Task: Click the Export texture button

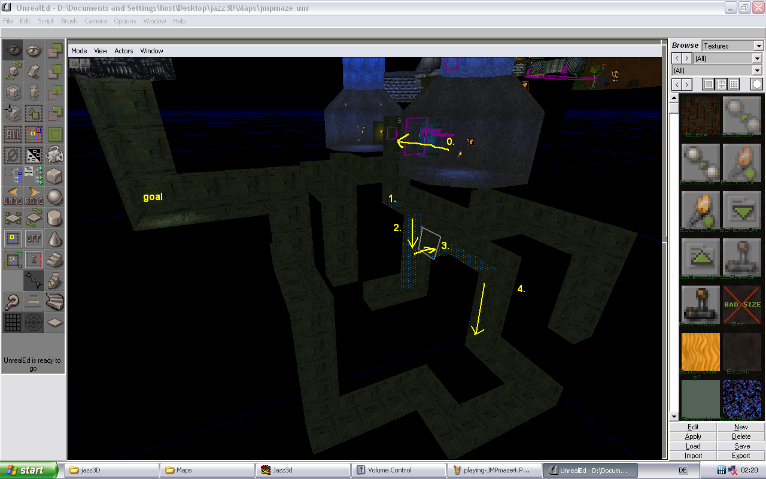Action: [741, 456]
